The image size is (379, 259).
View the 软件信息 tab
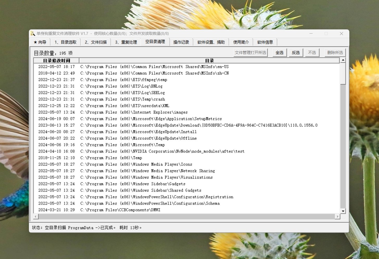(x=265, y=42)
